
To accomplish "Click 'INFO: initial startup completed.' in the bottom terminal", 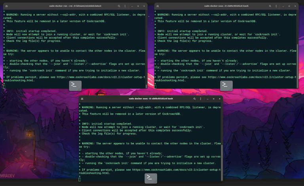I will (107, 124).
